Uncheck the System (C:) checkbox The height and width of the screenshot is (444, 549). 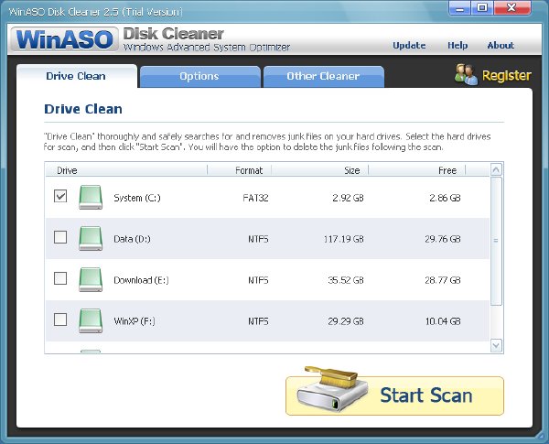tap(60, 196)
